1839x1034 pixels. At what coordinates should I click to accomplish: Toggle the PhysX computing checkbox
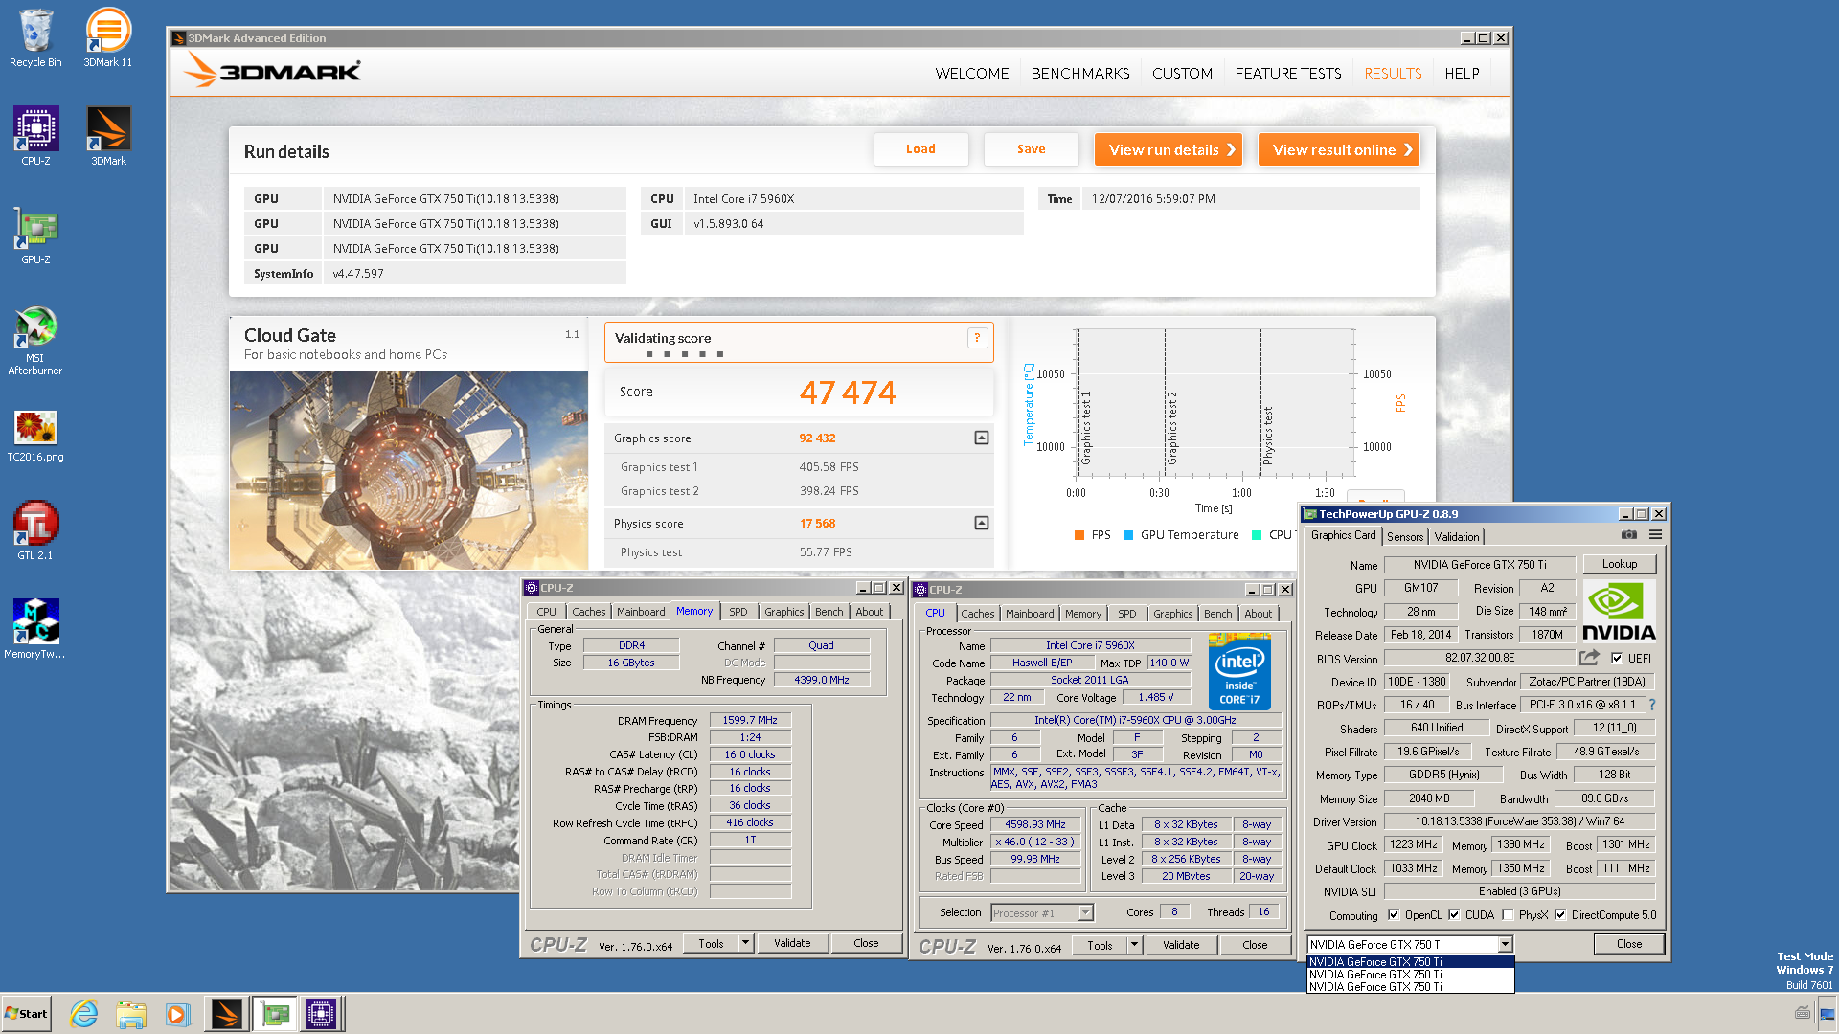(1508, 914)
